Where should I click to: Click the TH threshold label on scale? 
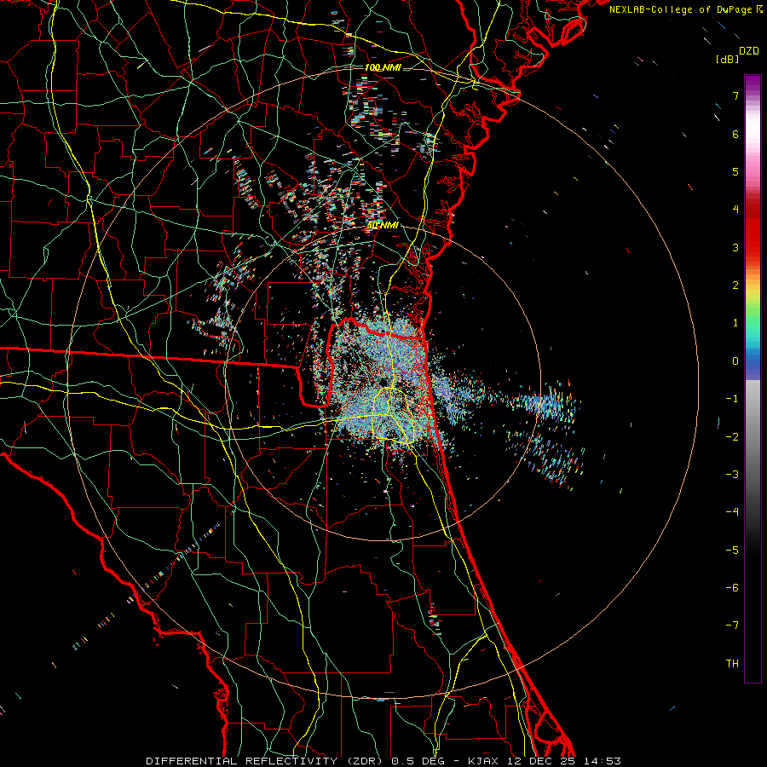coord(732,664)
